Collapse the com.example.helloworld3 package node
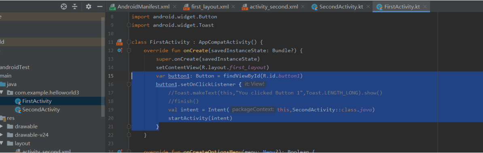Viewport: 483px width, 153px height. tap(2, 93)
